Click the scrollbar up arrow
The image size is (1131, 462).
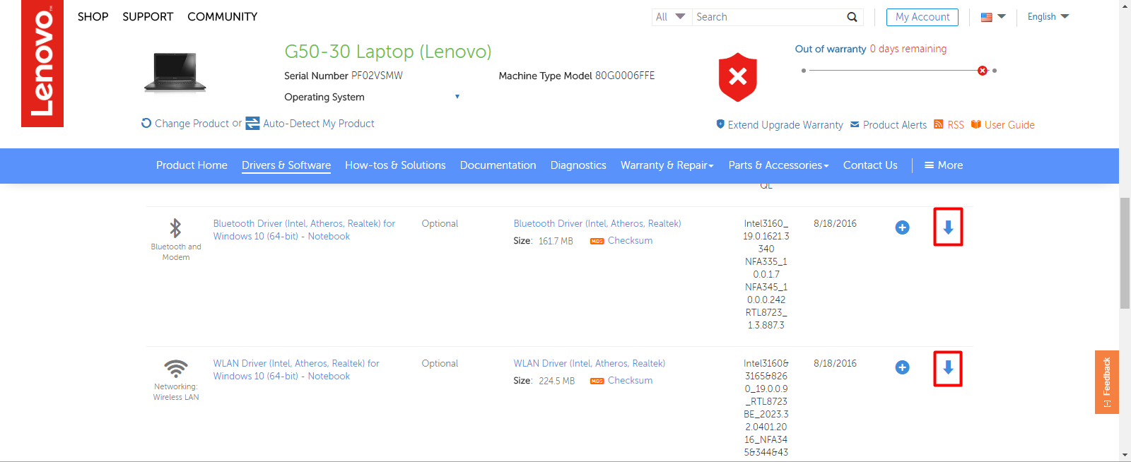click(1125, 6)
